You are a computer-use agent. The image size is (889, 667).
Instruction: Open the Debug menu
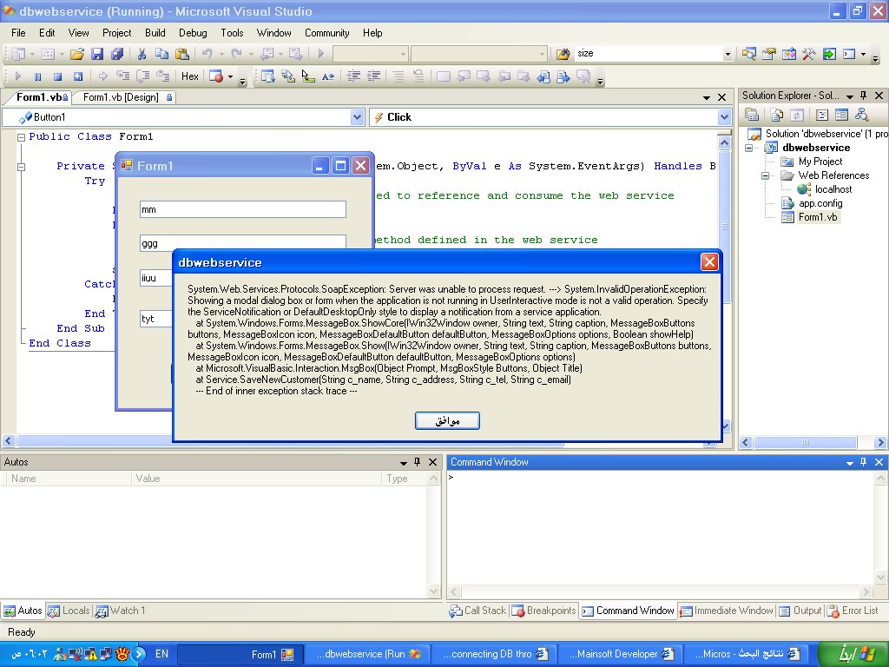(193, 33)
